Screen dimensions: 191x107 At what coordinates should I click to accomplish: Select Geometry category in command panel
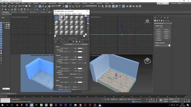point(155,21)
